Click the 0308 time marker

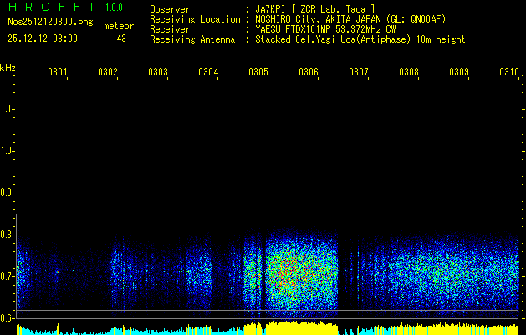[409, 73]
